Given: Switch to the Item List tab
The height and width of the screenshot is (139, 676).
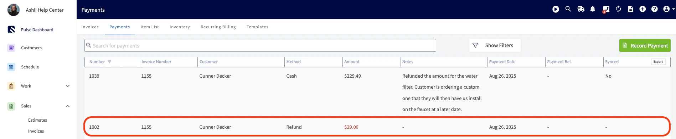Looking at the screenshot, I should coord(150,27).
